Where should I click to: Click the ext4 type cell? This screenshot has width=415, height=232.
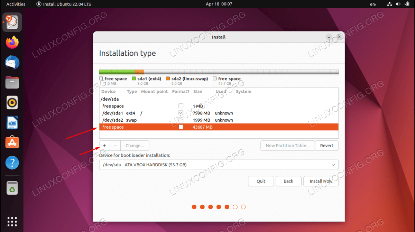pyautogui.click(x=130, y=113)
